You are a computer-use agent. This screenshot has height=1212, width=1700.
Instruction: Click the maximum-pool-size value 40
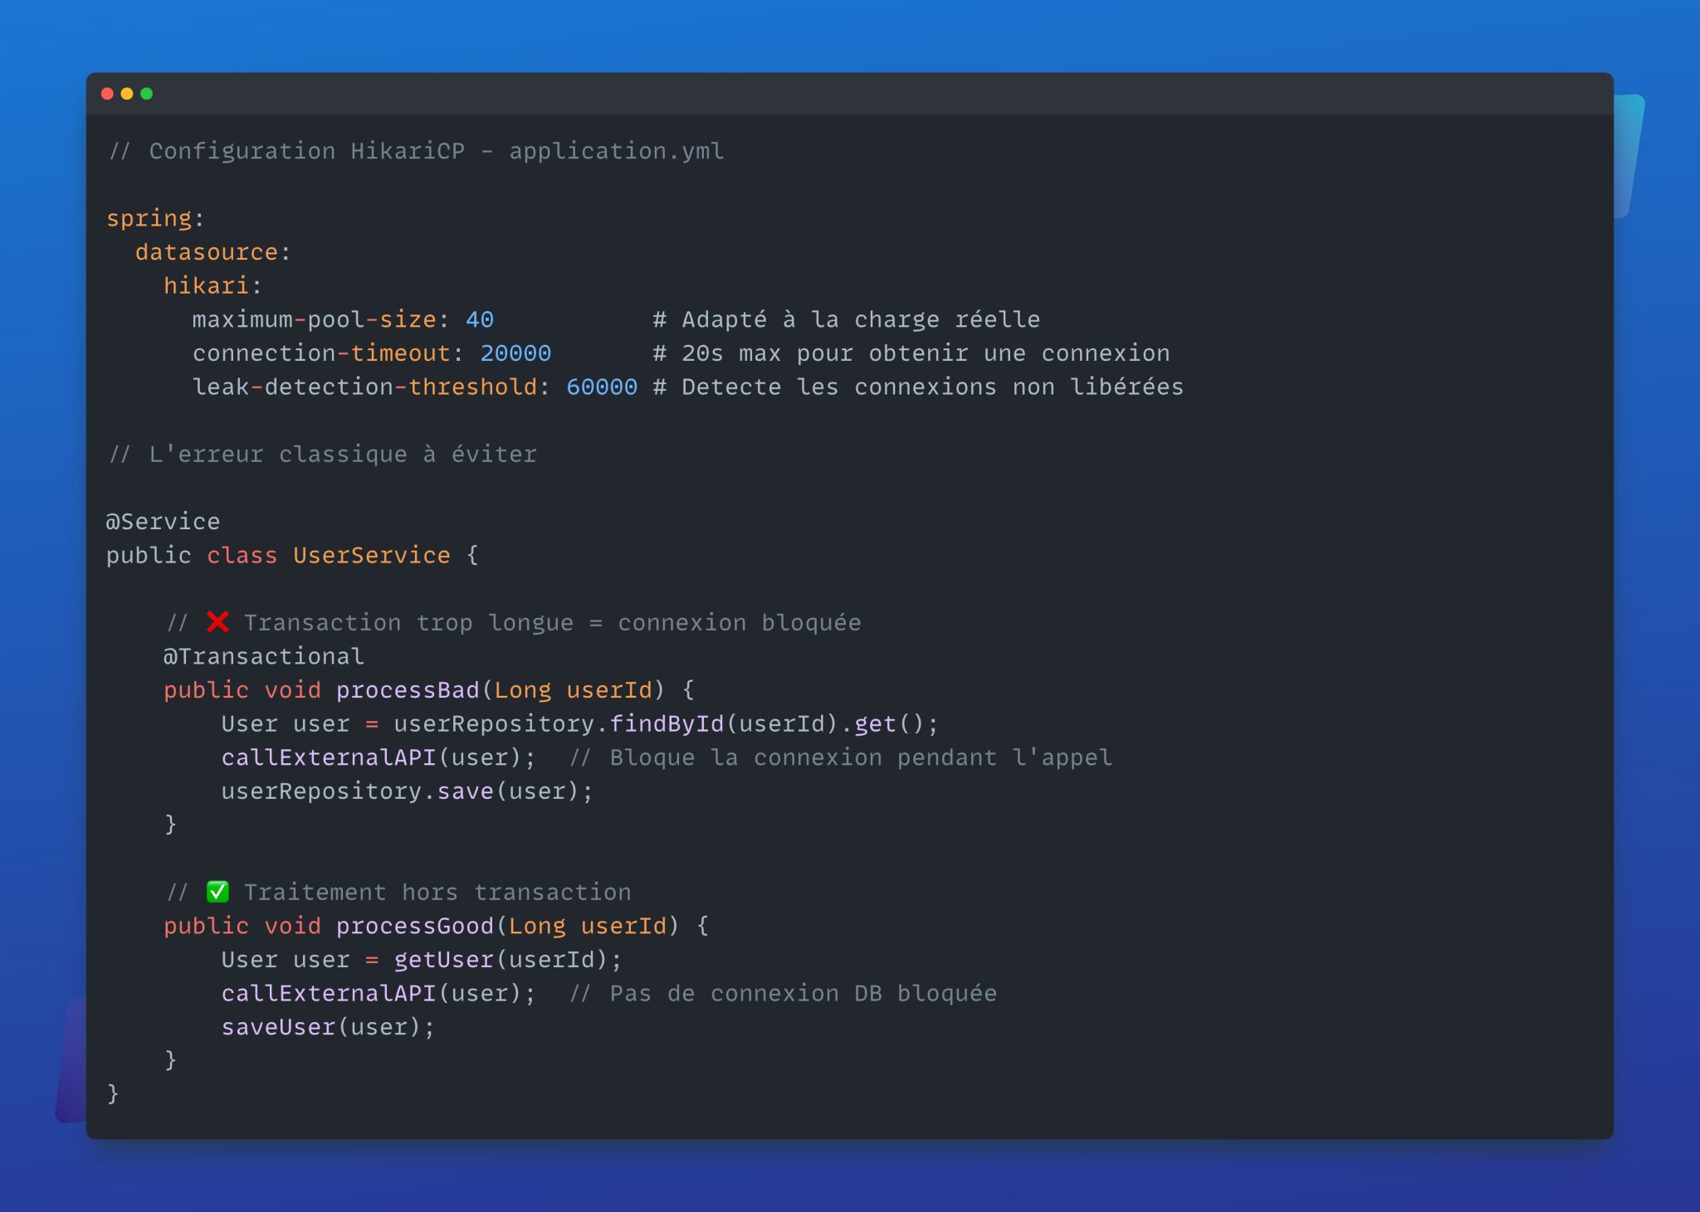click(480, 319)
